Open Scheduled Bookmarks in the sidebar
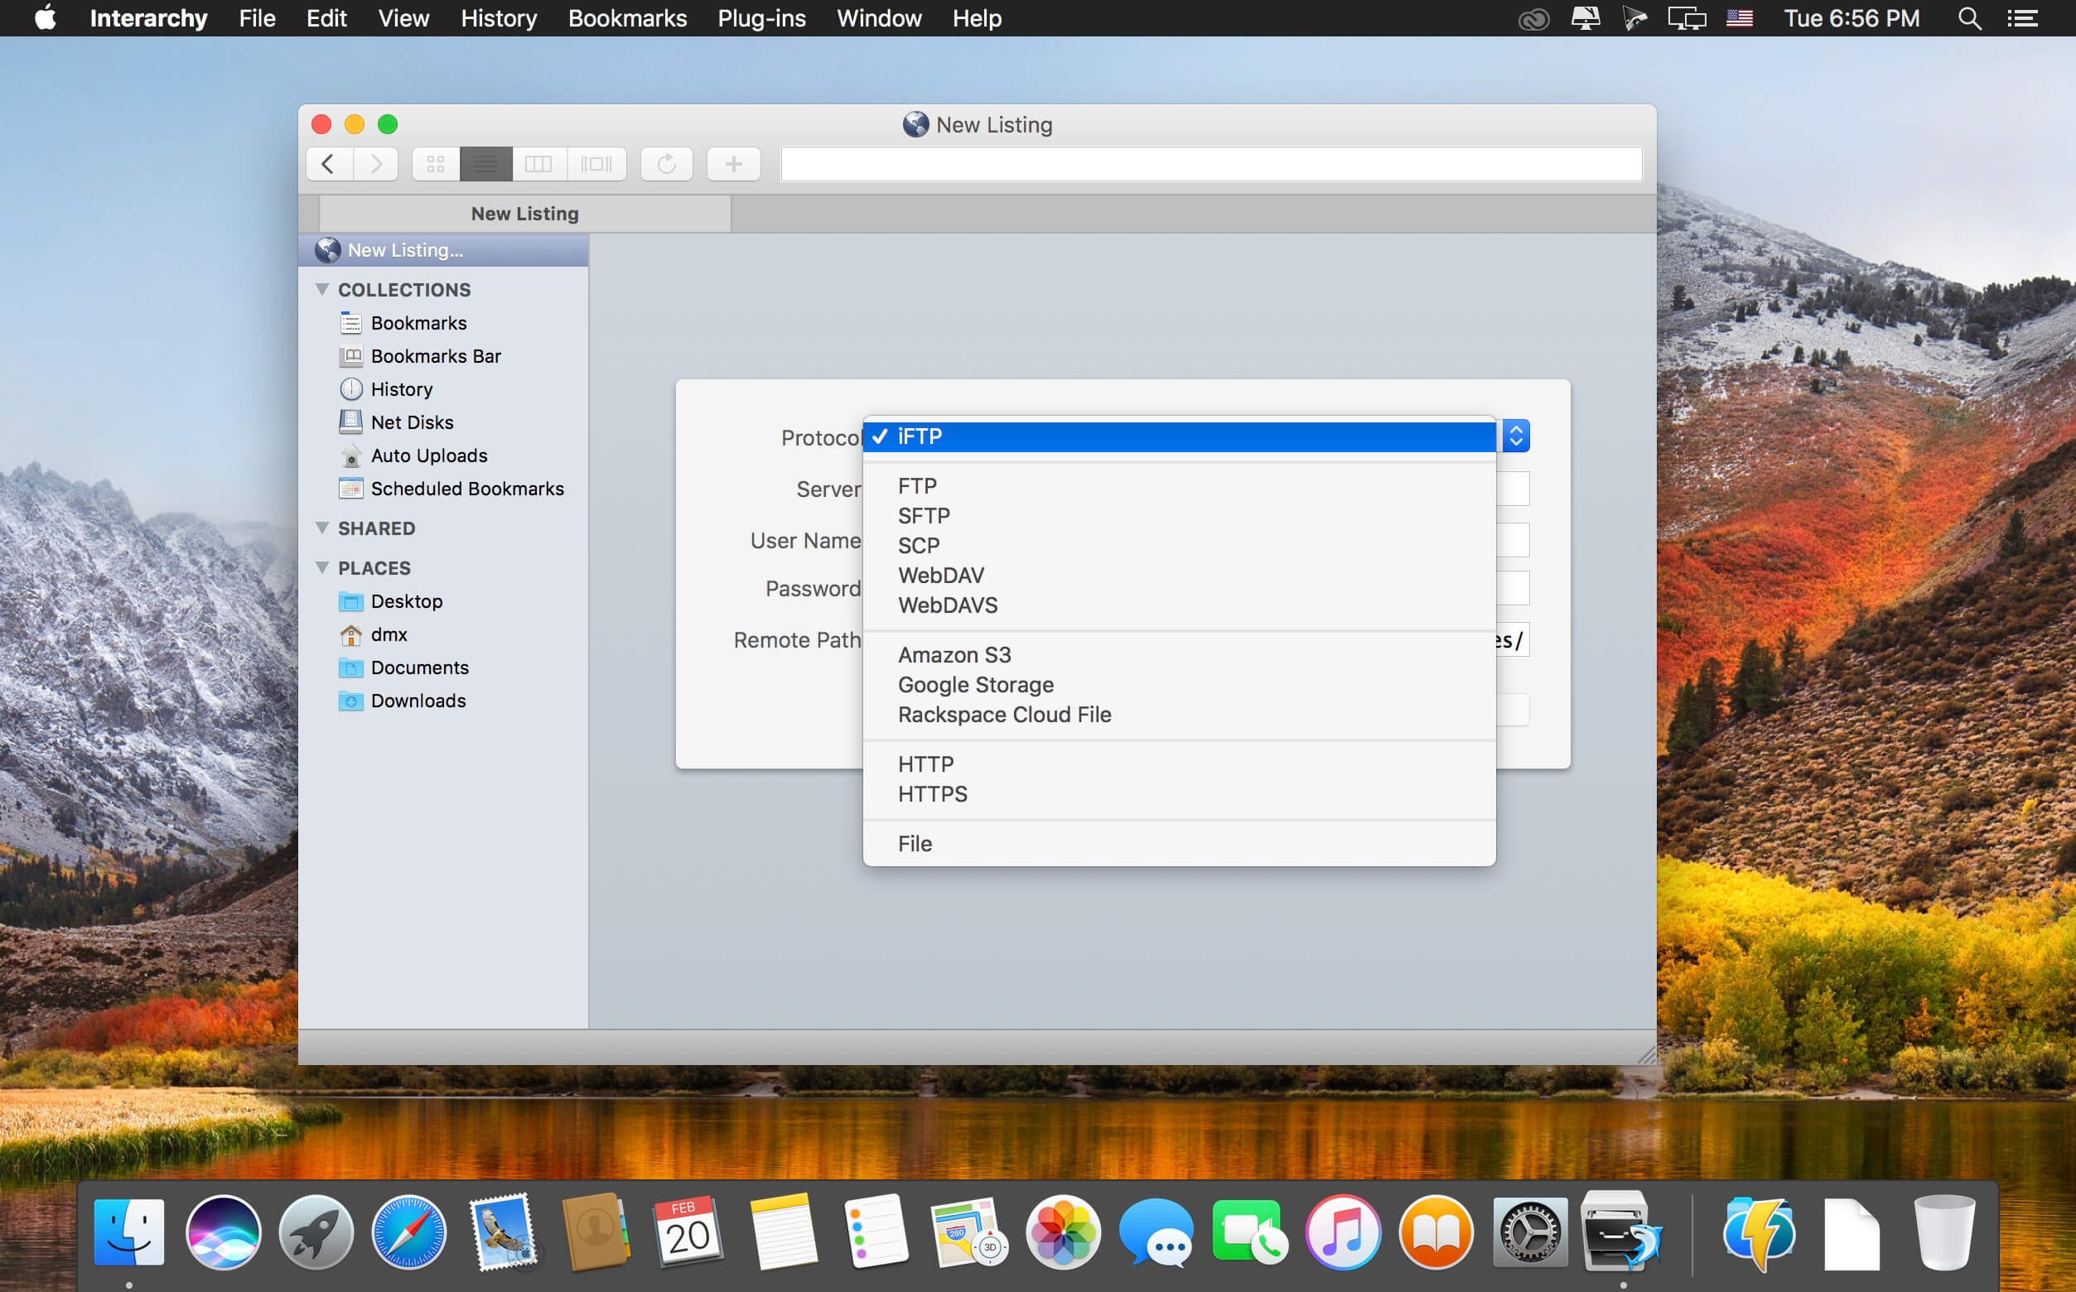The height and width of the screenshot is (1292, 2076). tap(467, 489)
